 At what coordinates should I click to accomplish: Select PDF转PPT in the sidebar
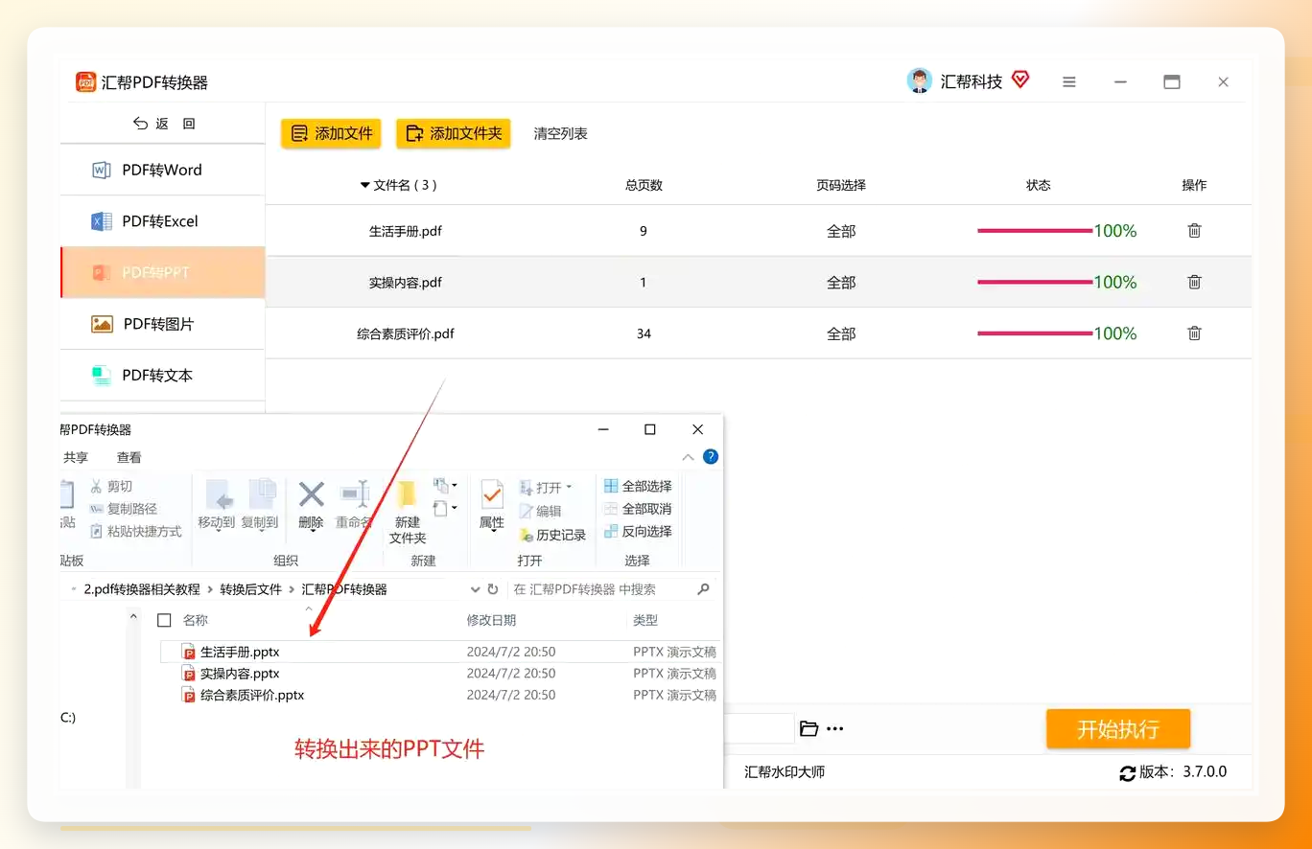162,272
